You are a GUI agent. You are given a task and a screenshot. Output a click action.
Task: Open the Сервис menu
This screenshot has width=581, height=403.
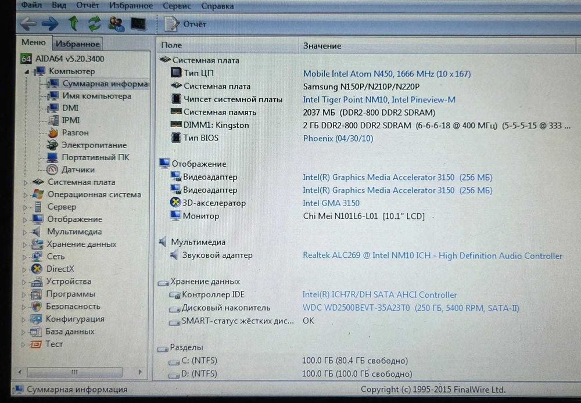pyautogui.click(x=177, y=6)
